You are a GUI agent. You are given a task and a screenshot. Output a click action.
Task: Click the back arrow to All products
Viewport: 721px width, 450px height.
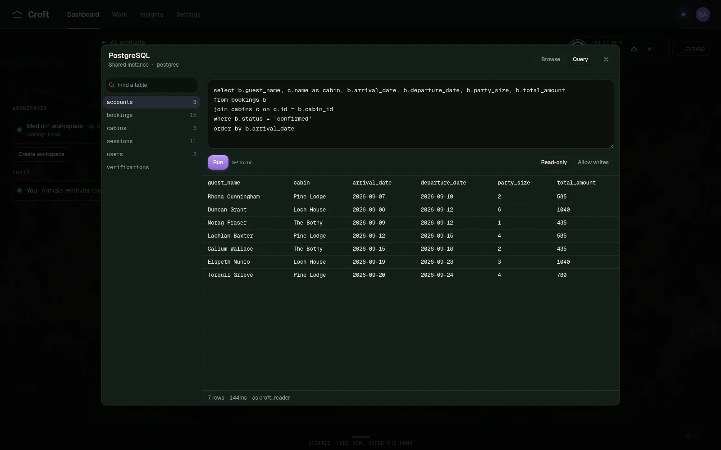pyautogui.click(x=104, y=42)
